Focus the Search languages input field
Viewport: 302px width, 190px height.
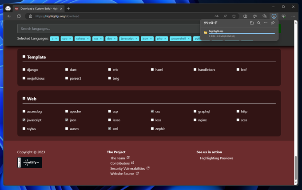tap(108, 29)
